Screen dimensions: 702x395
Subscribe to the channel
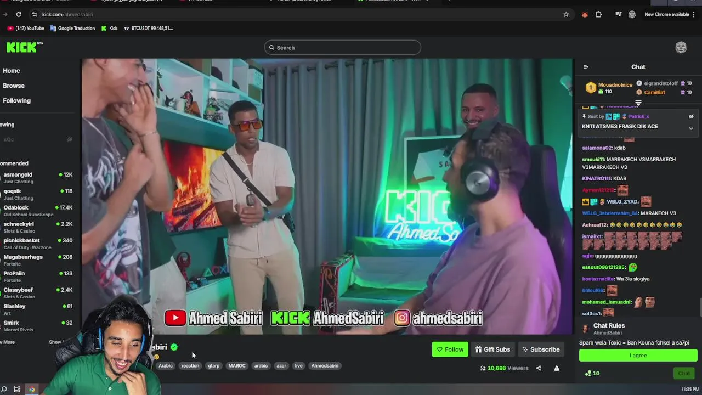(541, 349)
